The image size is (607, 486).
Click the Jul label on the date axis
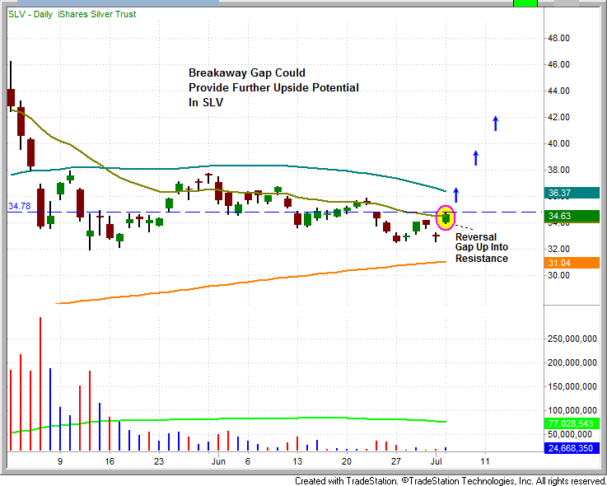[x=437, y=461]
